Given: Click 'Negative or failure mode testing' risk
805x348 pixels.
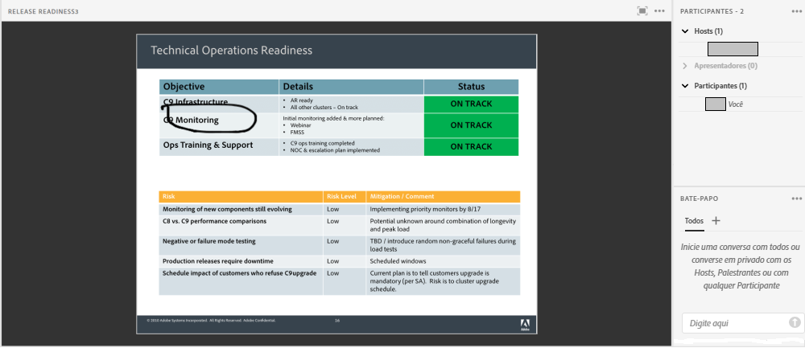Looking at the screenshot, I should pos(209,241).
